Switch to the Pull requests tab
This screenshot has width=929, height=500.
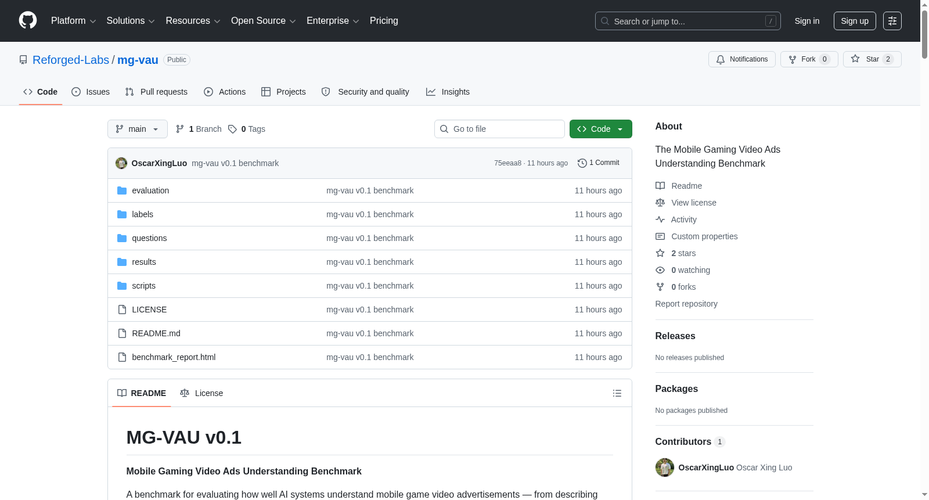[x=156, y=92]
